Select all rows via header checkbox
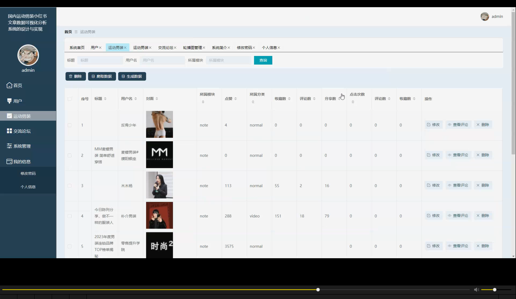 point(70,99)
